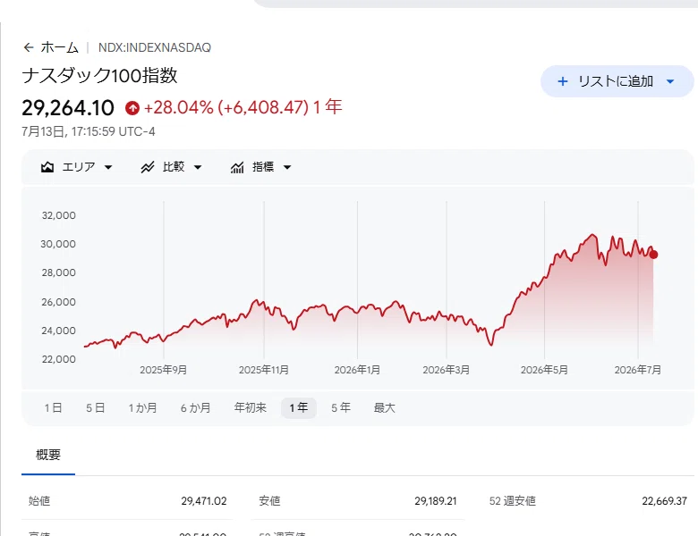Click the price 29,264.10
The height and width of the screenshot is (536, 698).
[x=68, y=108]
